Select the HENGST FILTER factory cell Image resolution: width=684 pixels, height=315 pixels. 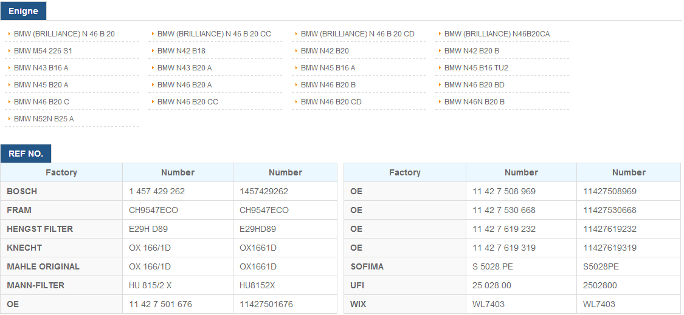pyautogui.click(x=61, y=229)
